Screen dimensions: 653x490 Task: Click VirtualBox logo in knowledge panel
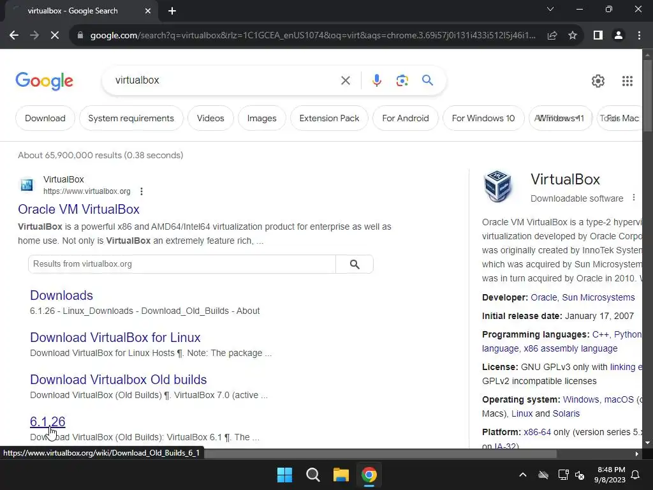point(497,186)
